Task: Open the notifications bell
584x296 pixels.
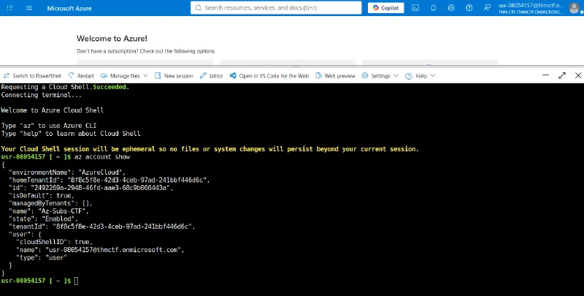Action: [x=433, y=8]
